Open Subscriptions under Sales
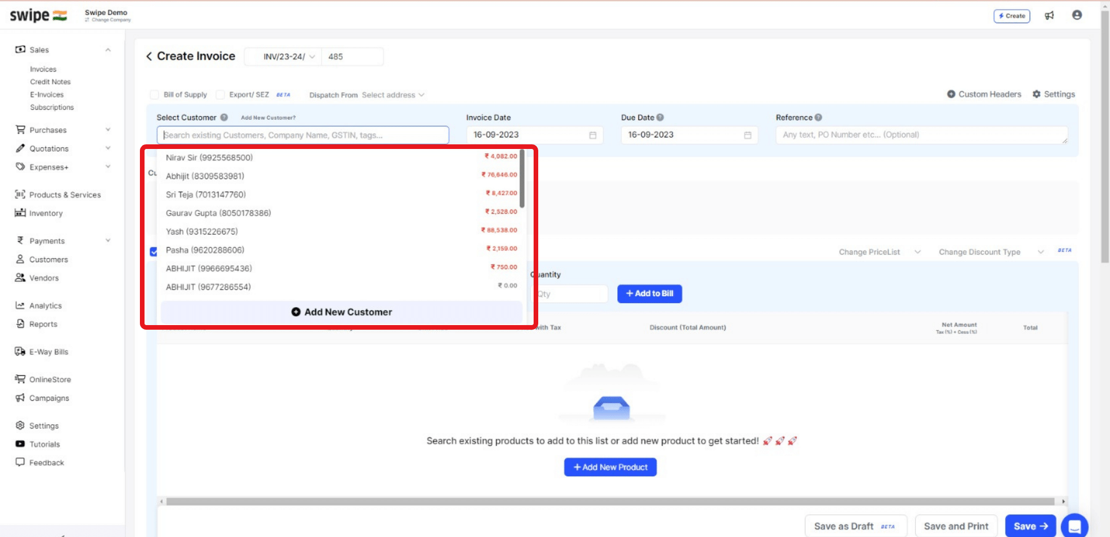The width and height of the screenshot is (1110, 537). 52,107
